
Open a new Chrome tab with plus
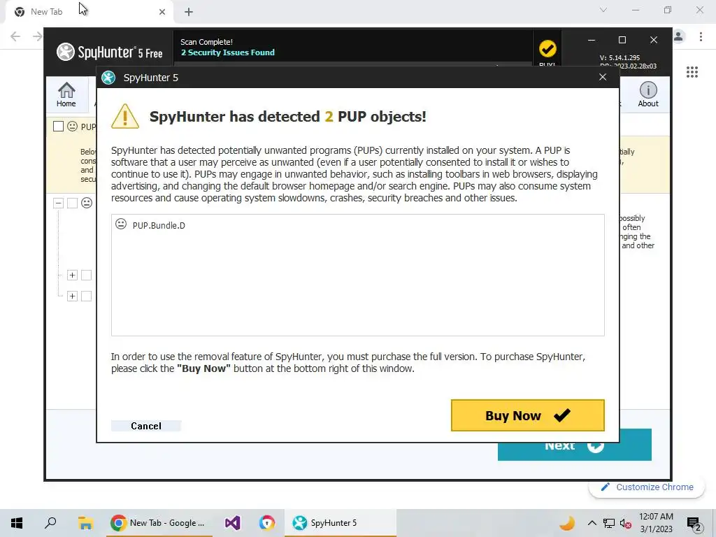(x=189, y=12)
